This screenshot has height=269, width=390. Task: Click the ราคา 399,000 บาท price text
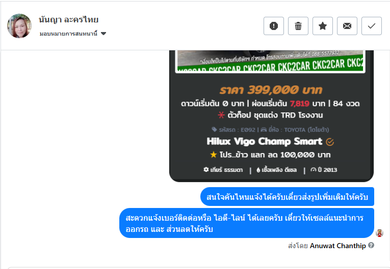point(271,90)
